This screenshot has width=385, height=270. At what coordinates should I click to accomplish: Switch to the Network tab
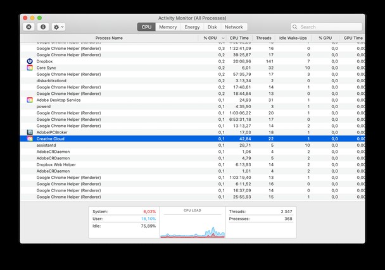click(234, 27)
